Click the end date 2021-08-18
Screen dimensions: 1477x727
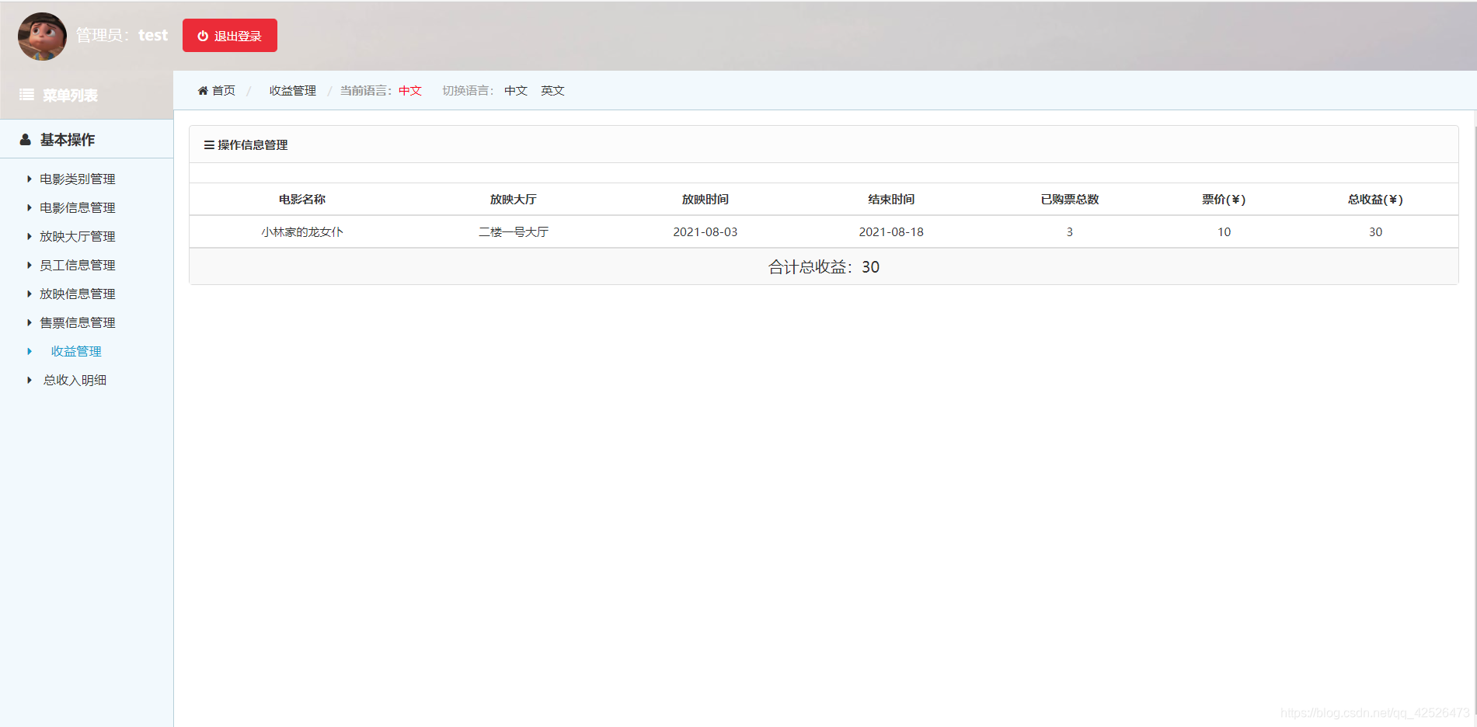(891, 232)
